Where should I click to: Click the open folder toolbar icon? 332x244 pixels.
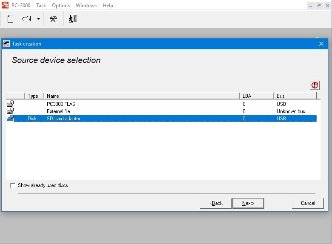point(26,19)
